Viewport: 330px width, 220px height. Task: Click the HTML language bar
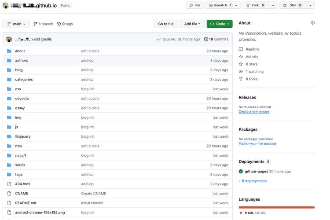coord(277,207)
